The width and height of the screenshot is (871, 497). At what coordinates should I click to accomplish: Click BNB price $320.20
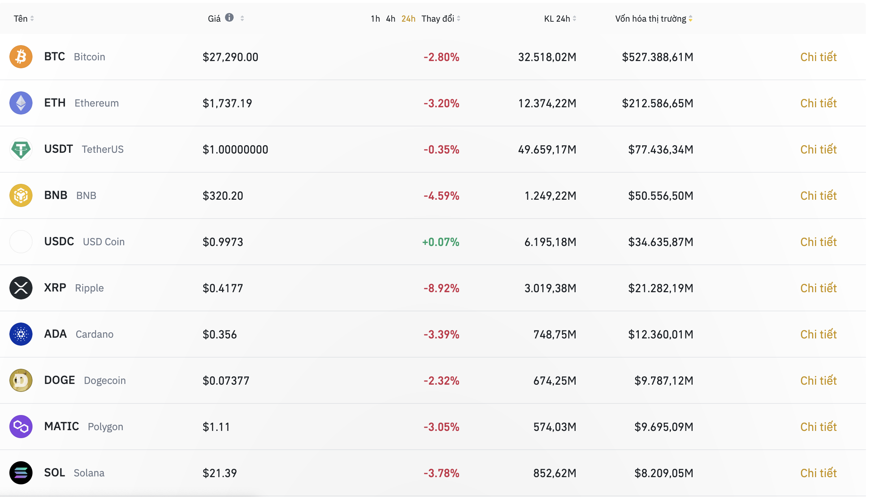point(223,196)
